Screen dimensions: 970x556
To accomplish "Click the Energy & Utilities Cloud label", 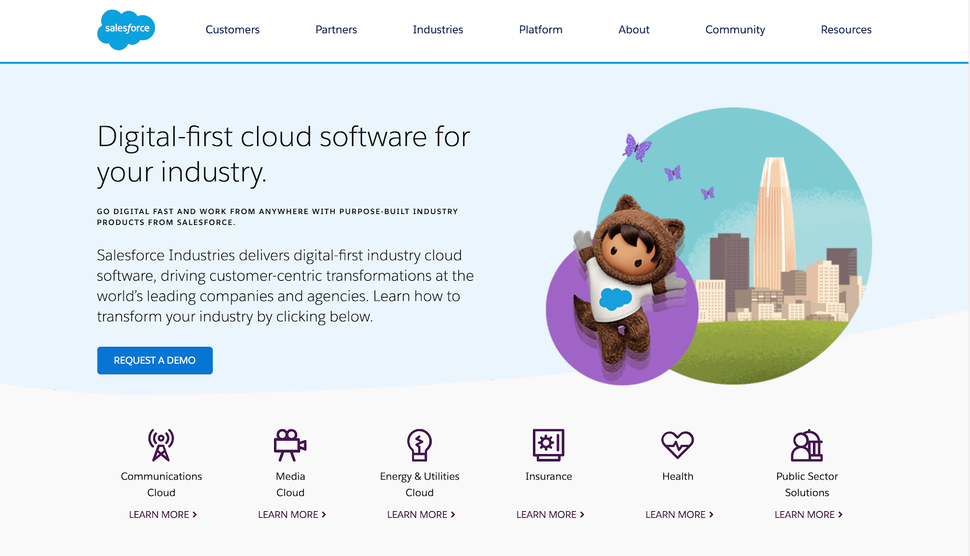I will pos(420,484).
